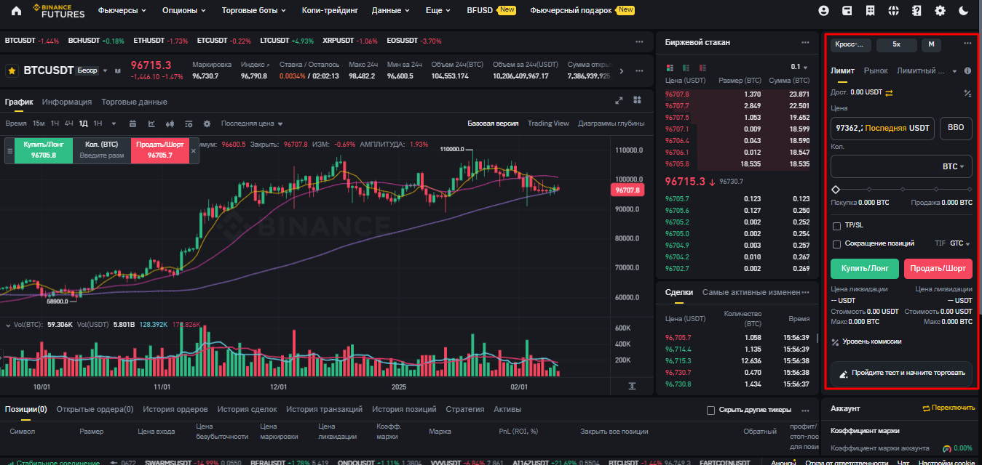Image resolution: width=982 pixels, height=465 pixels.
Task: Close the quick order floating widget
Action: [193, 150]
